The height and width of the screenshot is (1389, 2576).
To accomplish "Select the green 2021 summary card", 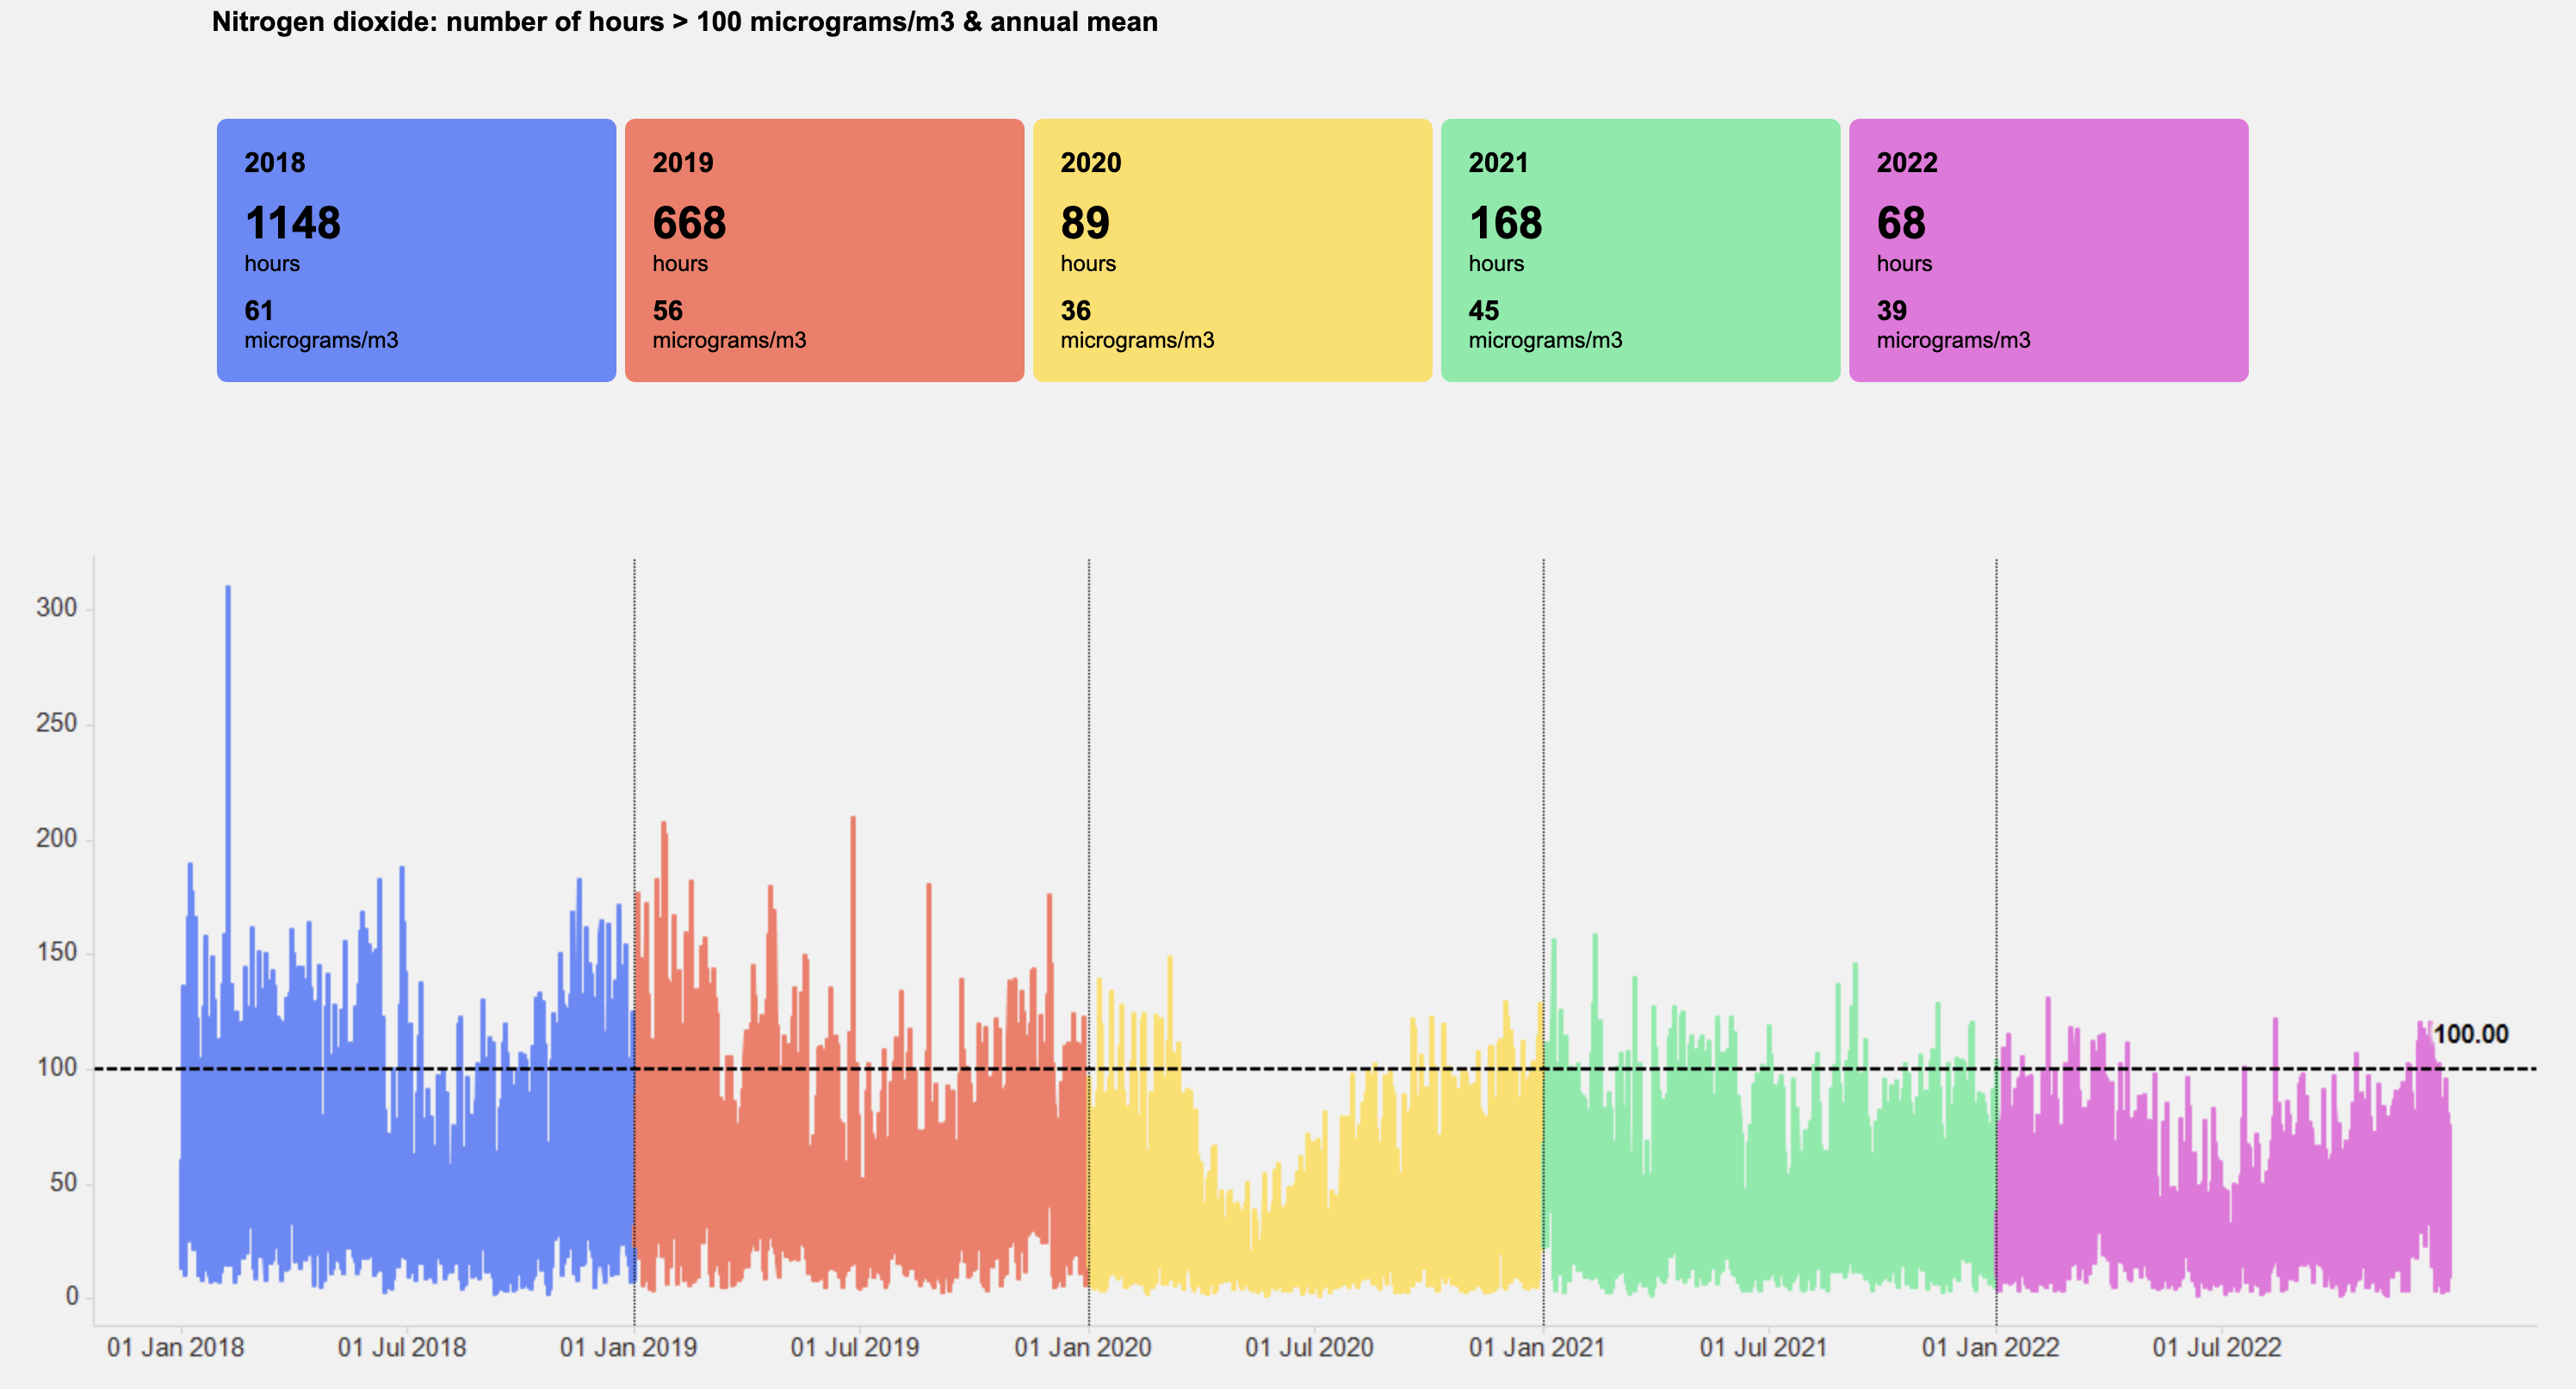I will [x=1640, y=250].
